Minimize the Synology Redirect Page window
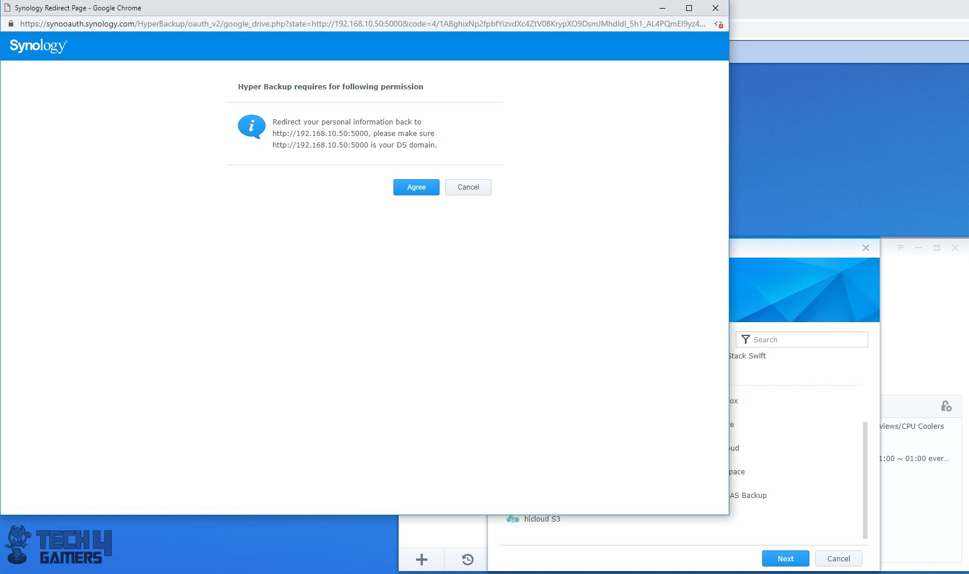The width and height of the screenshot is (969, 574). tap(663, 8)
